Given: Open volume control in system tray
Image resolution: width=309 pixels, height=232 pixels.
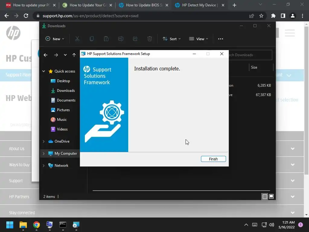Looking at the screenshot, I should point(272,225).
